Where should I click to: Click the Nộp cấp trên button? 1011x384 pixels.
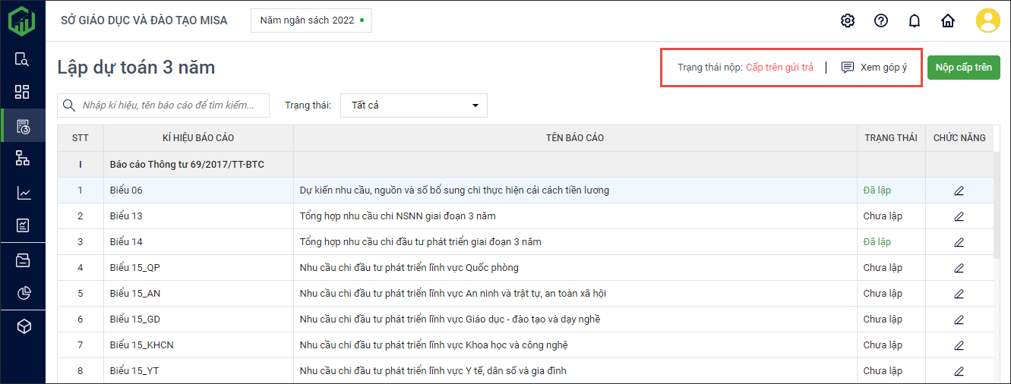coord(963,68)
